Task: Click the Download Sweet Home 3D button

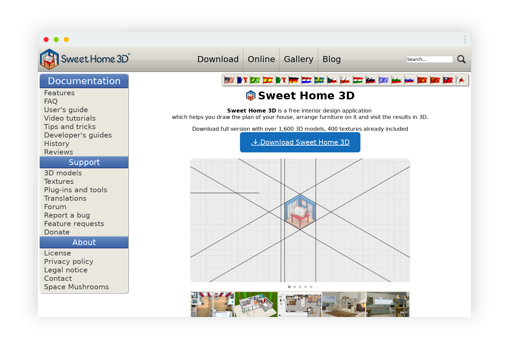Action: 300,142
